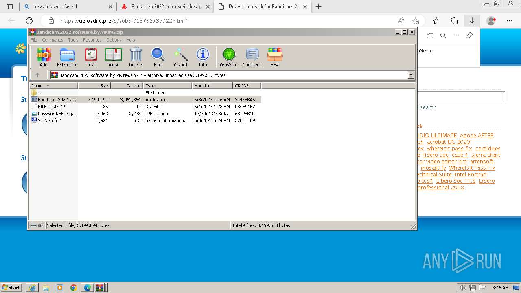
Task: Open the File menu in WinRAR
Action: click(x=34, y=40)
